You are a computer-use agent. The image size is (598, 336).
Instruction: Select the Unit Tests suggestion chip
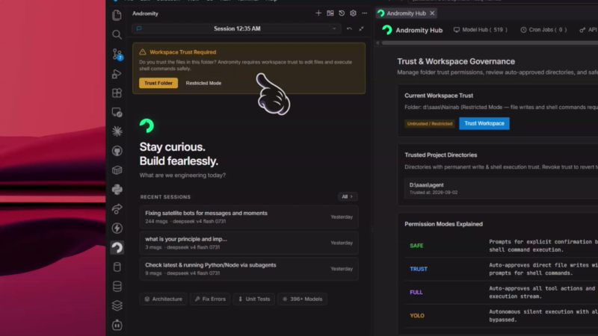point(254,299)
